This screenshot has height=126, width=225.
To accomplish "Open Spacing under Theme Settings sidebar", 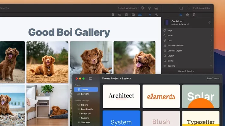I will point(86,118).
